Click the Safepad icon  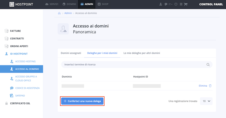pos(12,95)
